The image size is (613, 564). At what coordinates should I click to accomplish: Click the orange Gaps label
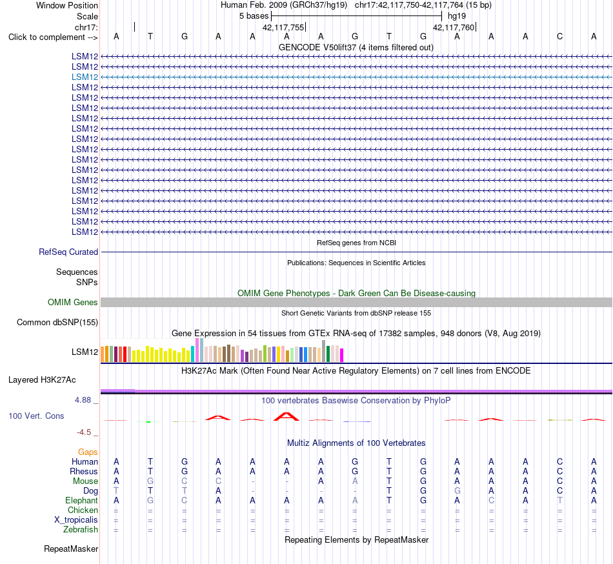[x=88, y=452]
